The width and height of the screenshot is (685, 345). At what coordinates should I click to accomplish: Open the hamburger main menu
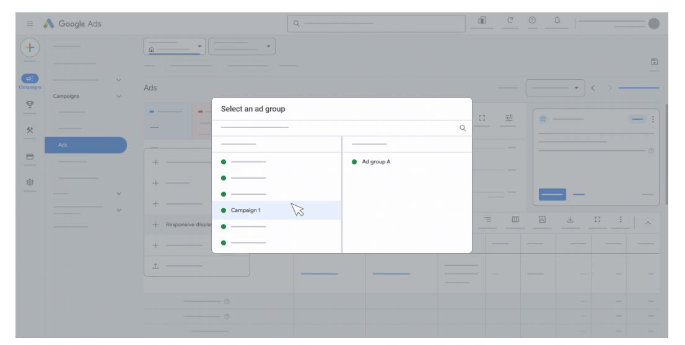pyautogui.click(x=30, y=23)
